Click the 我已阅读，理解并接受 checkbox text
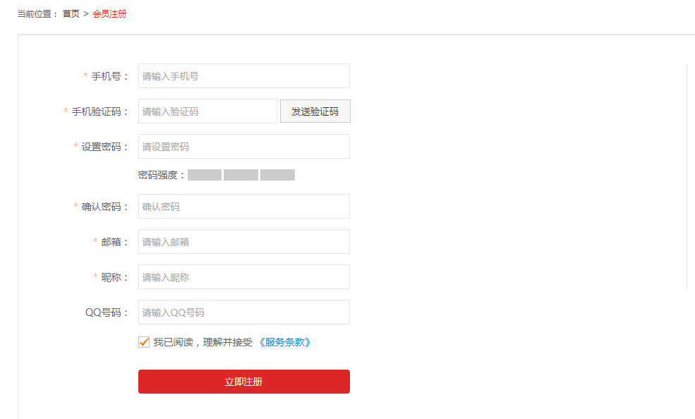 tap(203, 342)
